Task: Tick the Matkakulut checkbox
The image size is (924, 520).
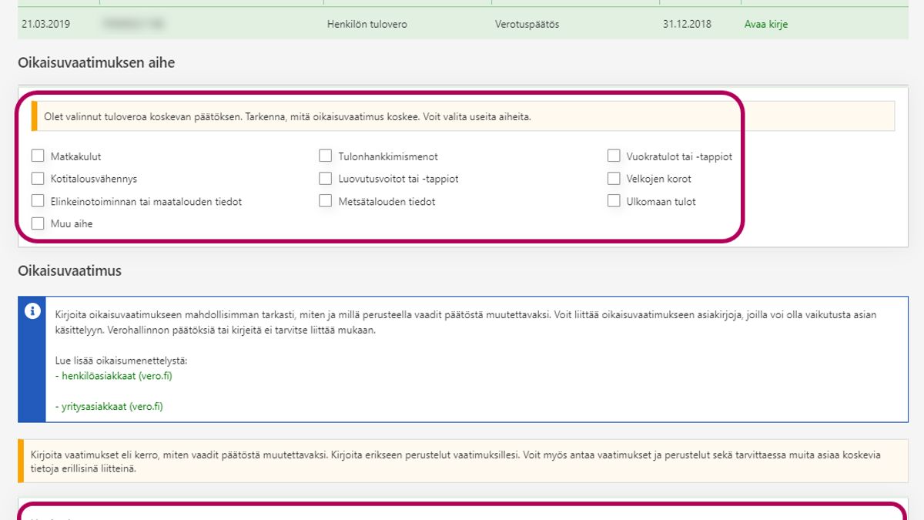Action: [38, 156]
